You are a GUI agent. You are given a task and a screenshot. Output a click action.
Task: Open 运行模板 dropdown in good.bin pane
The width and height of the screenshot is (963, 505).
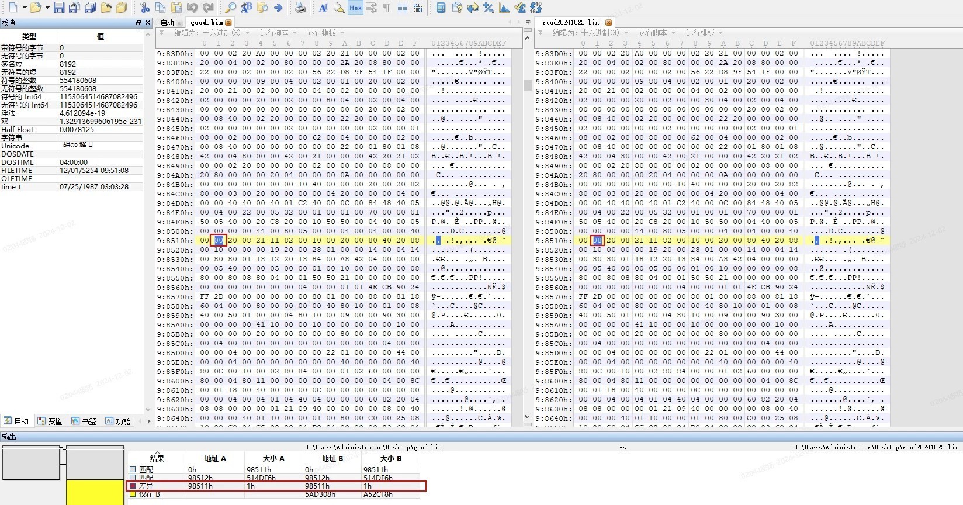325,33
